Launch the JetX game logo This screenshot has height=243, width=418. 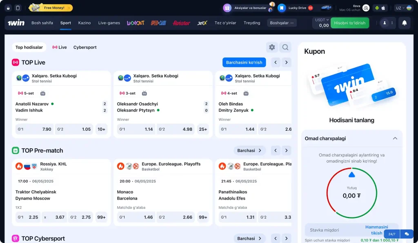point(202,23)
